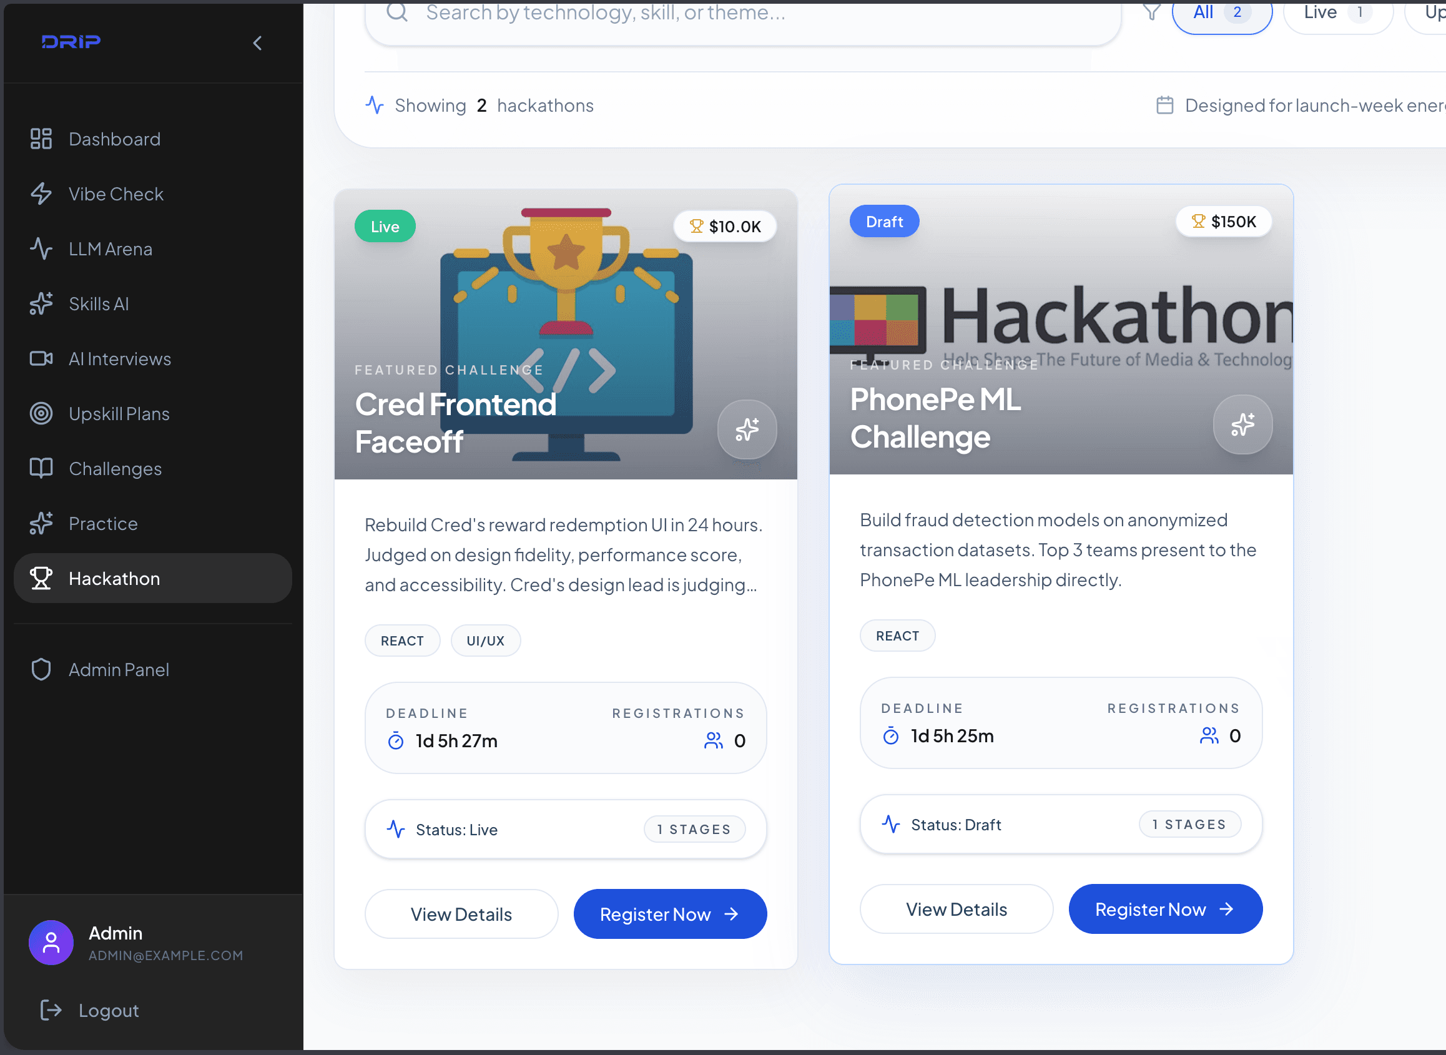The image size is (1446, 1055).
Task: Click the Cred Frontend Faceoff title
Action: (x=456, y=423)
